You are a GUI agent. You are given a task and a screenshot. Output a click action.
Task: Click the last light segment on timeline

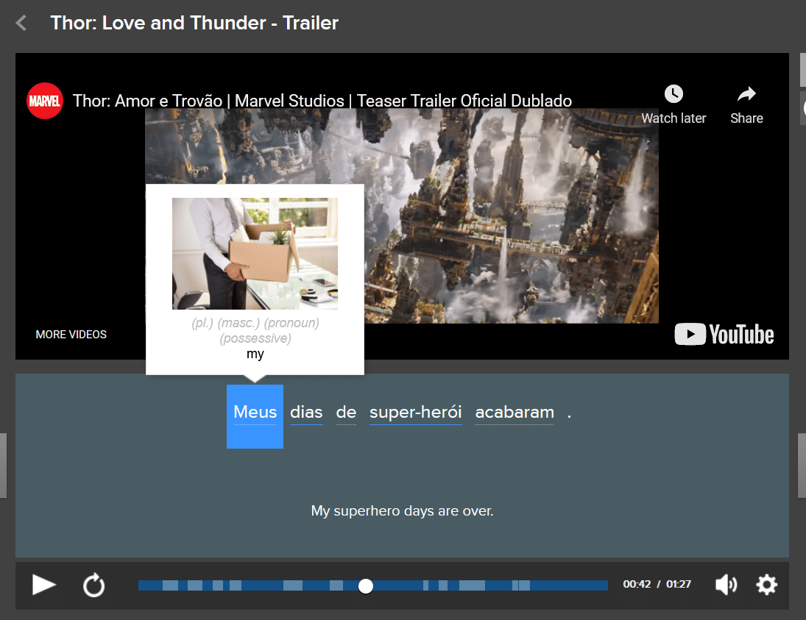coord(524,585)
